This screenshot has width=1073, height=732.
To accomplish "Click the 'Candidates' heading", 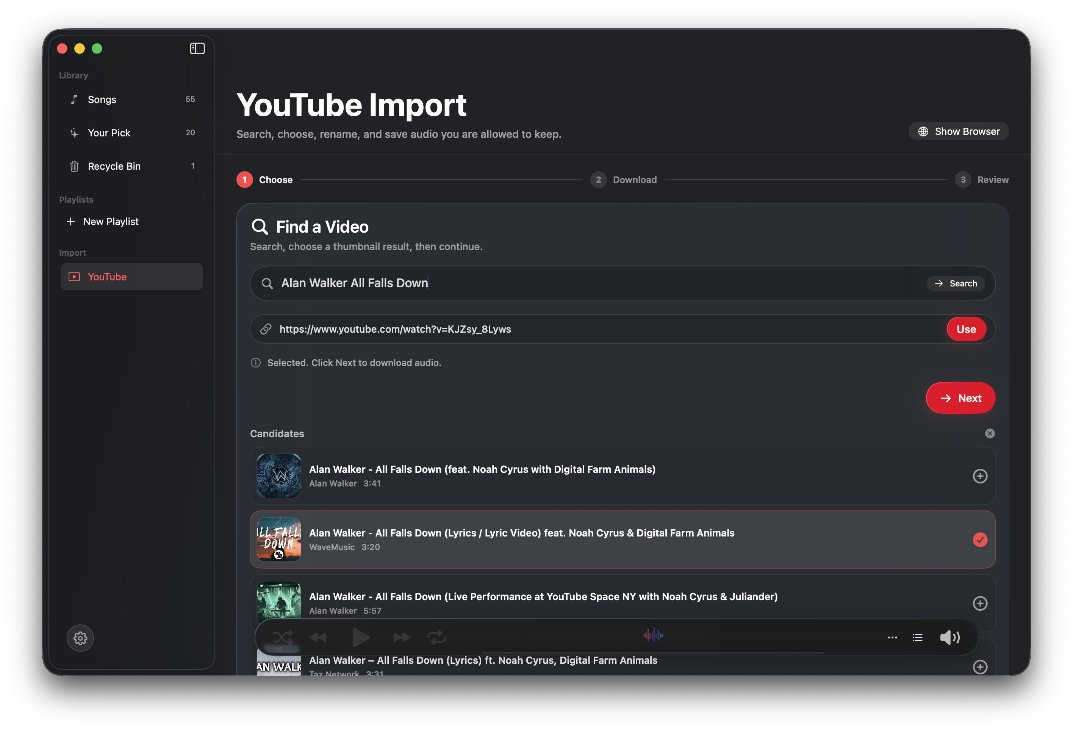I will tap(277, 434).
